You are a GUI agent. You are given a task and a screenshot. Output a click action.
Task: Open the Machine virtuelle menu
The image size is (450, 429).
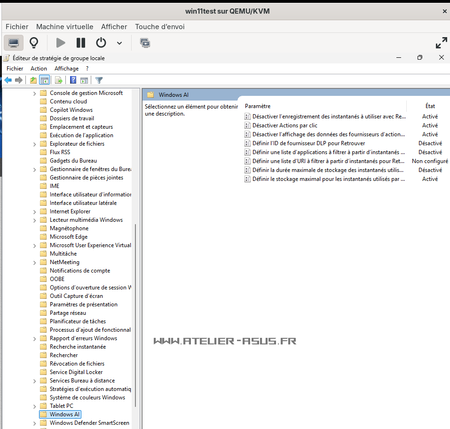pos(64,27)
